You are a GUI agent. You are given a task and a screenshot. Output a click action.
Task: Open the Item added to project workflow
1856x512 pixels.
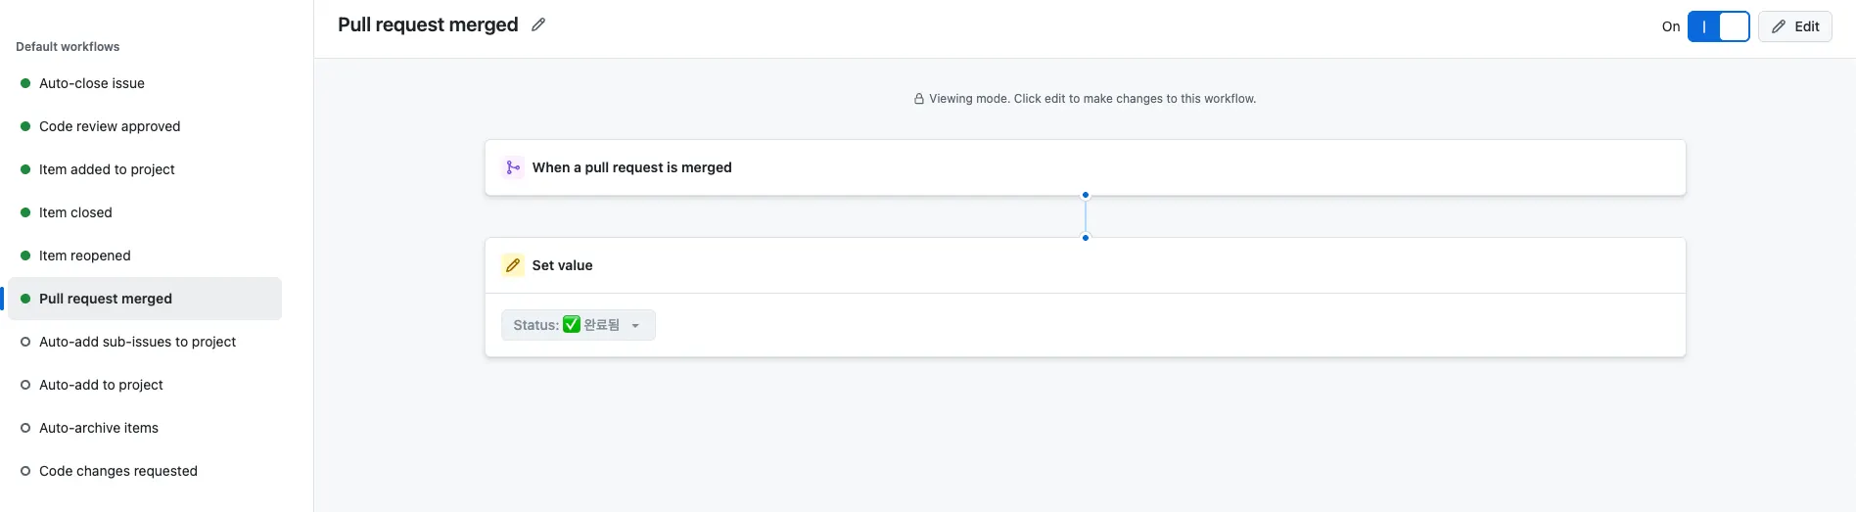(107, 169)
